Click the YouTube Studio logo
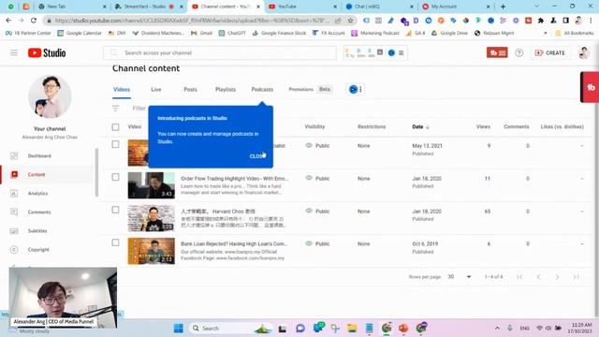This screenshot has width=599, height=337. [47, 52]
